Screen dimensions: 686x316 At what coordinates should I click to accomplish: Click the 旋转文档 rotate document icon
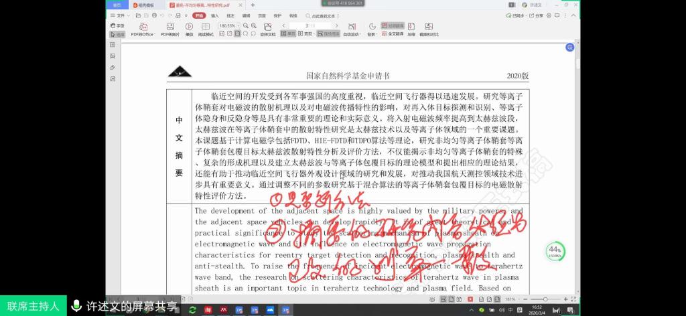tap(267, 27)
